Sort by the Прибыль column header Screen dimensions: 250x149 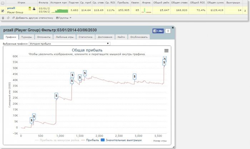[x=123, y=2]
